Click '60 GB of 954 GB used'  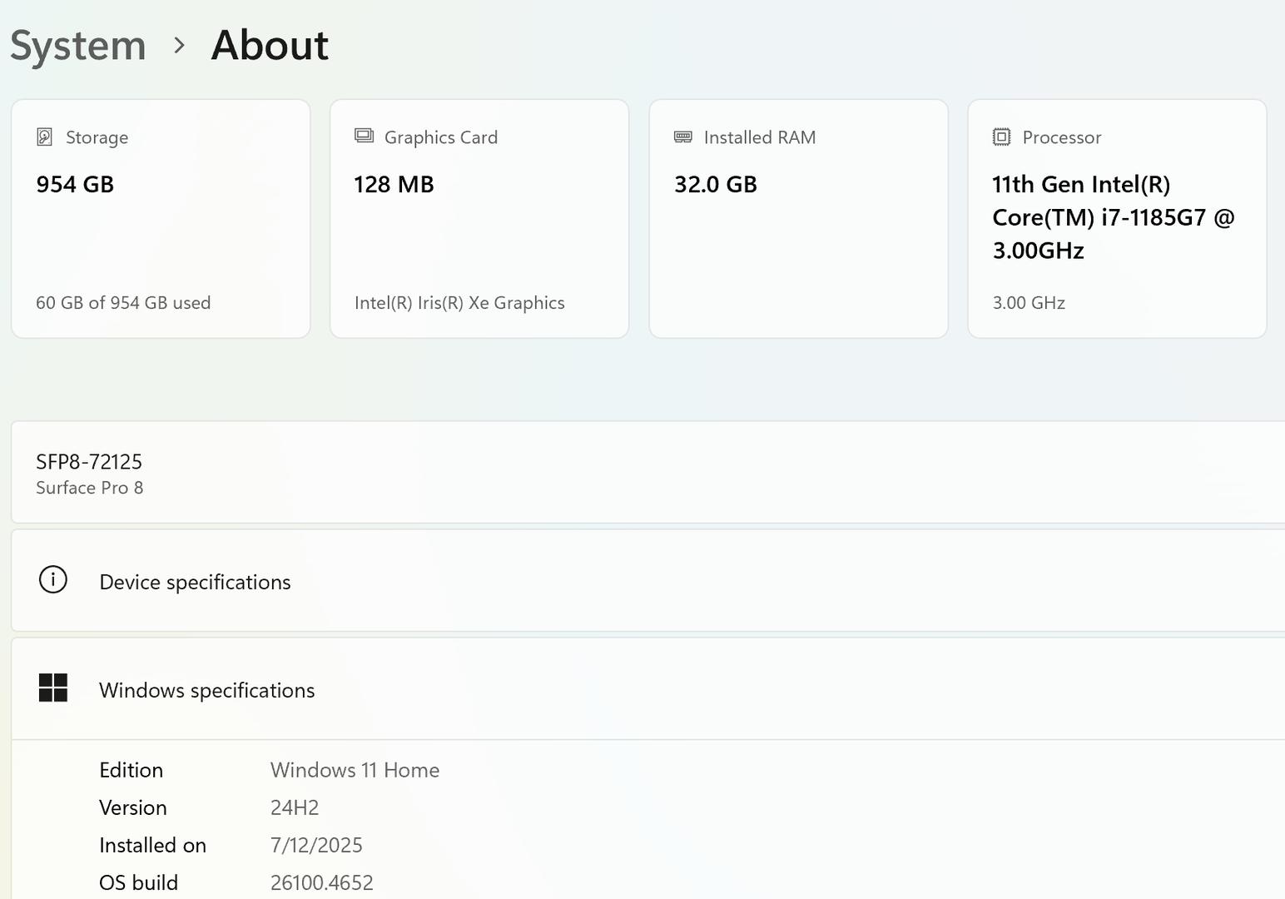tap(123, 303)
